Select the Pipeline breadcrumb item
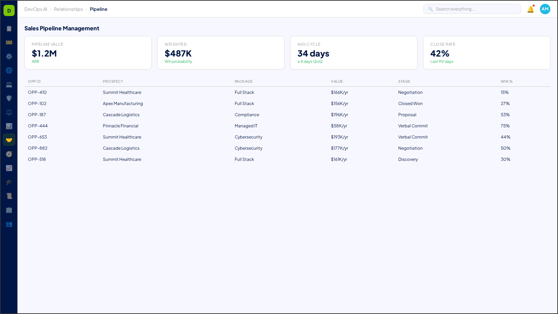The image size is (558, 314). point(99,9)
